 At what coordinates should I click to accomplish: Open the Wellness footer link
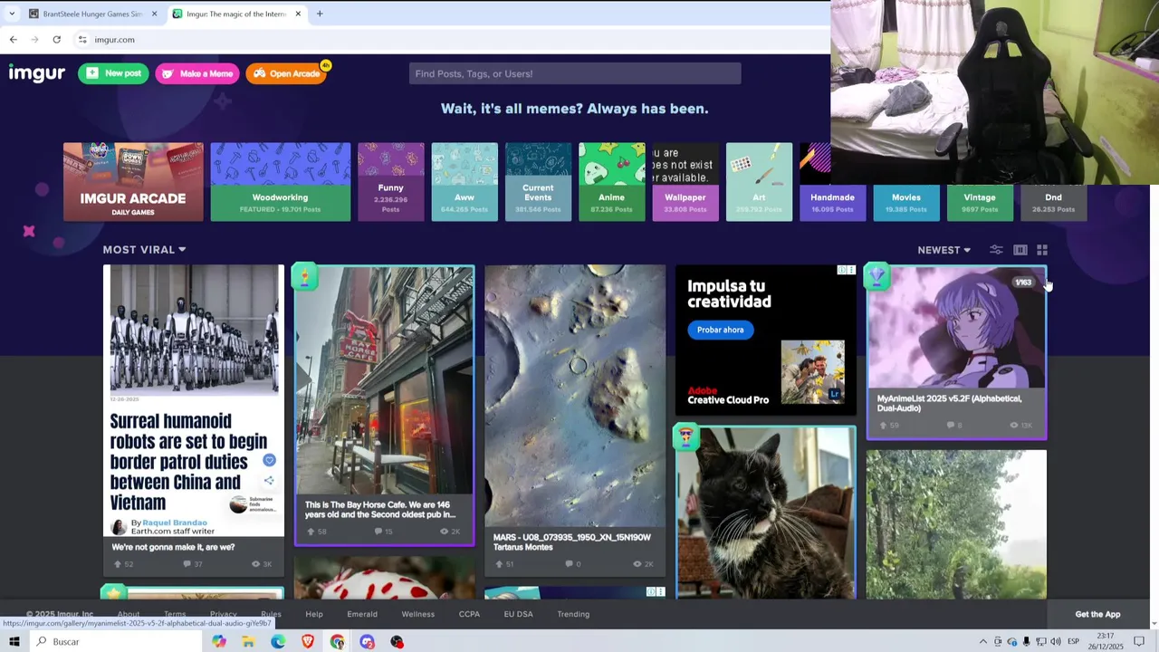(x=418, y=614)
